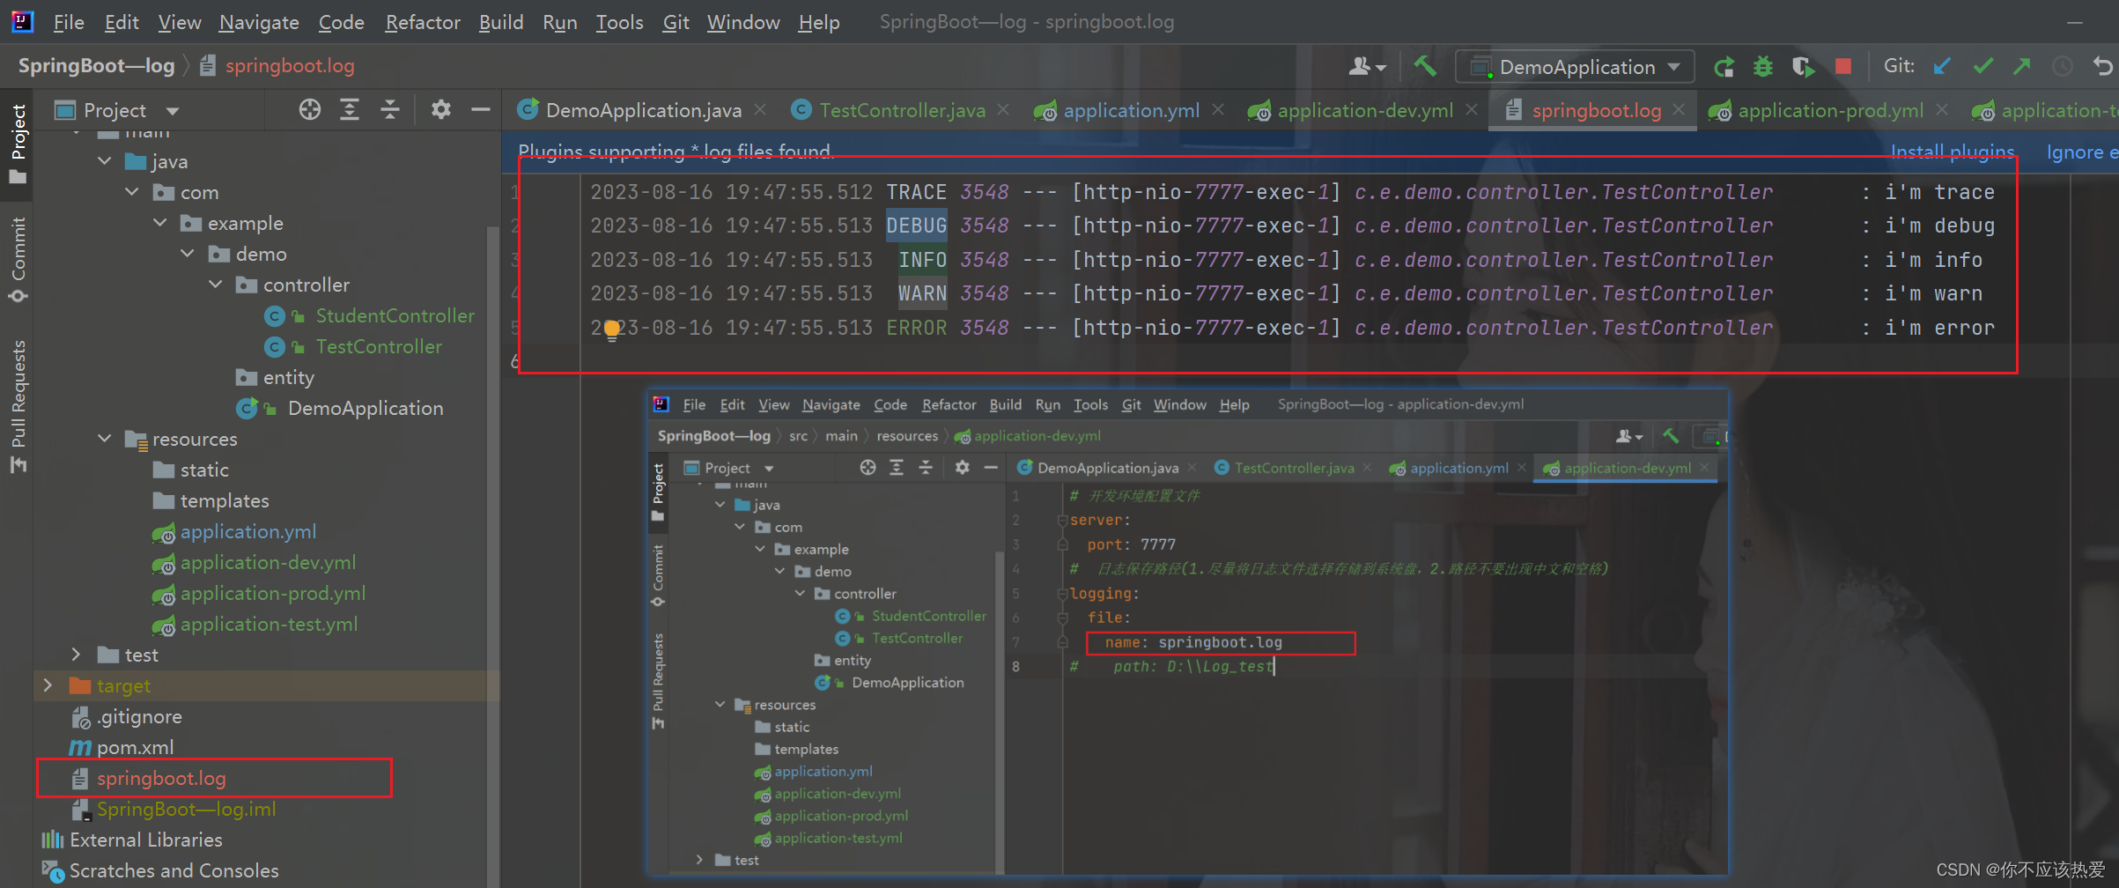Open the Navigate menu
This screenshot has height=888, width=2119.
coord(259,22)
